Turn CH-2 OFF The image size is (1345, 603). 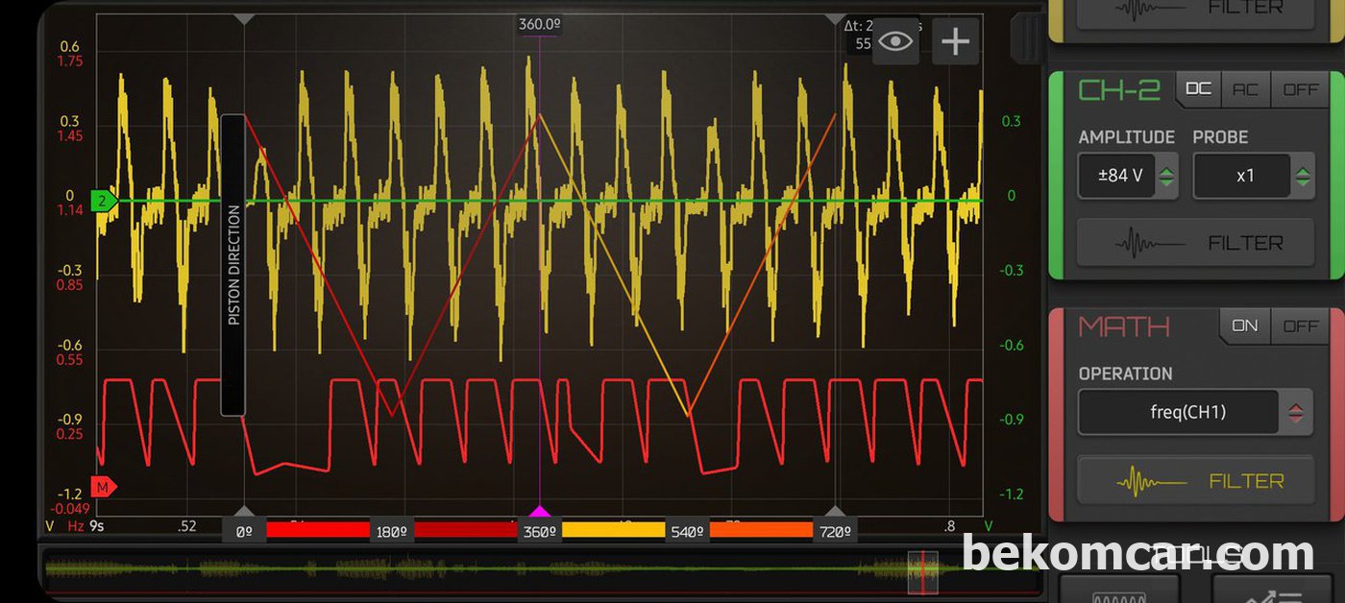coord(1301,88)
